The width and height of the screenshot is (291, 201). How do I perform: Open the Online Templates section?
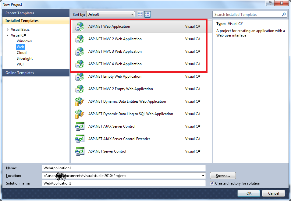point(36,73)
